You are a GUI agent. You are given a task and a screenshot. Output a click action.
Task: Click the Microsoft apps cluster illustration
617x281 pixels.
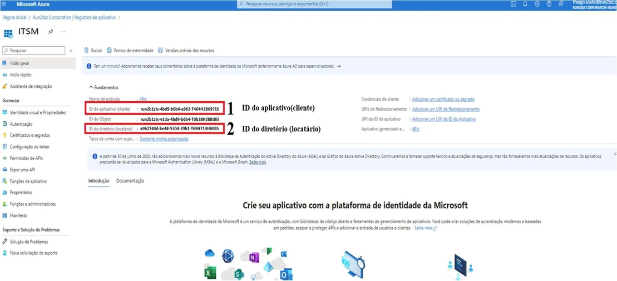pyautogui.click(x=248, y=264)
